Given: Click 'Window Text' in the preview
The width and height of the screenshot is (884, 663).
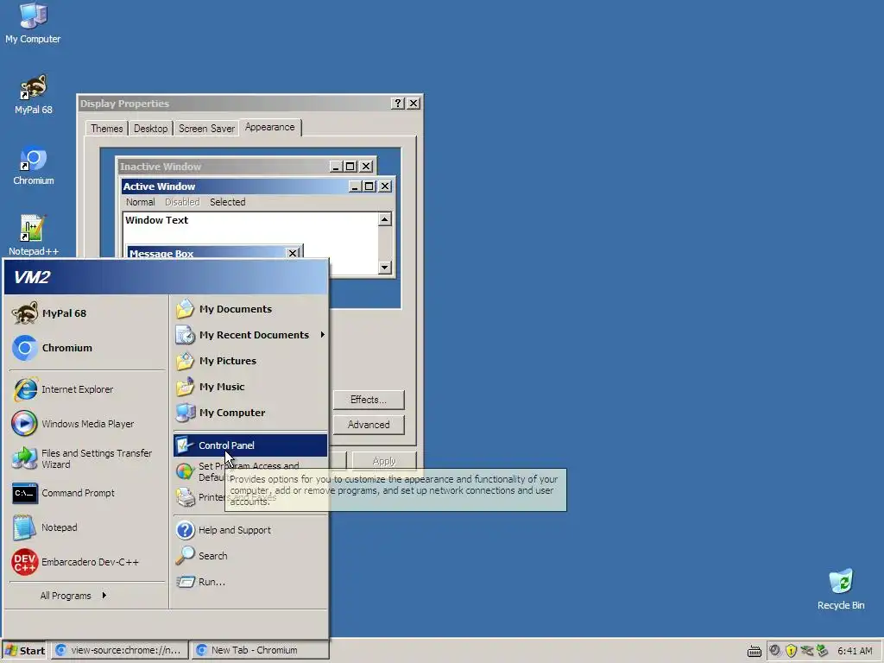Looking at the screenshot, I should (x=157, y=220).
